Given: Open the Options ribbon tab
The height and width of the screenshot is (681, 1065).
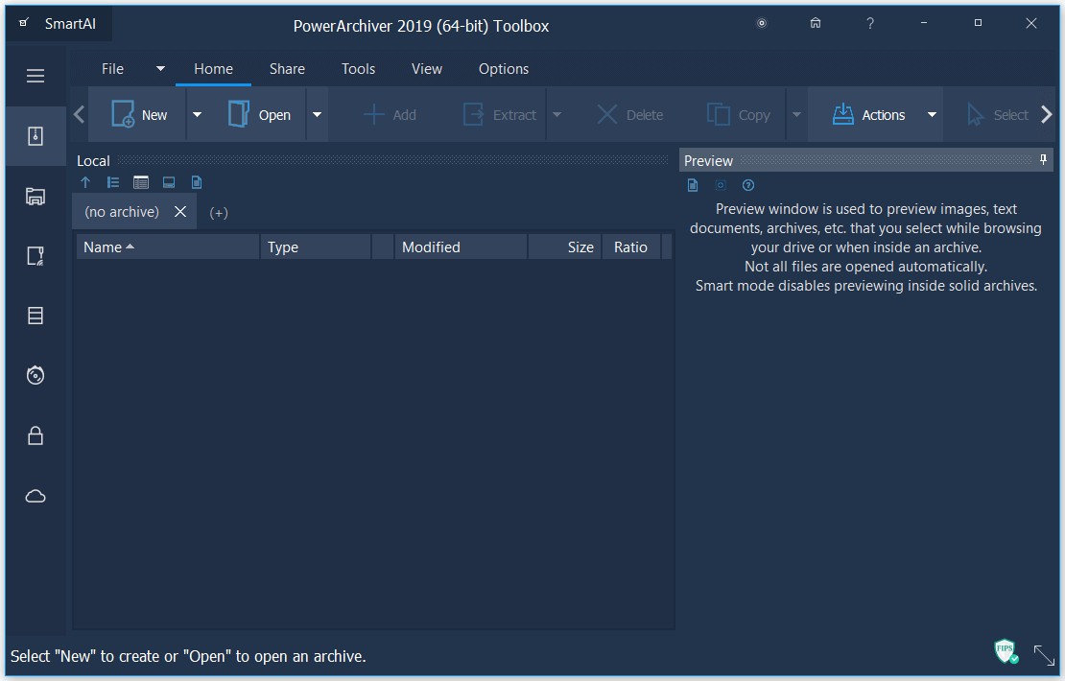Looking at the screenshot, I should click(503, 69).
